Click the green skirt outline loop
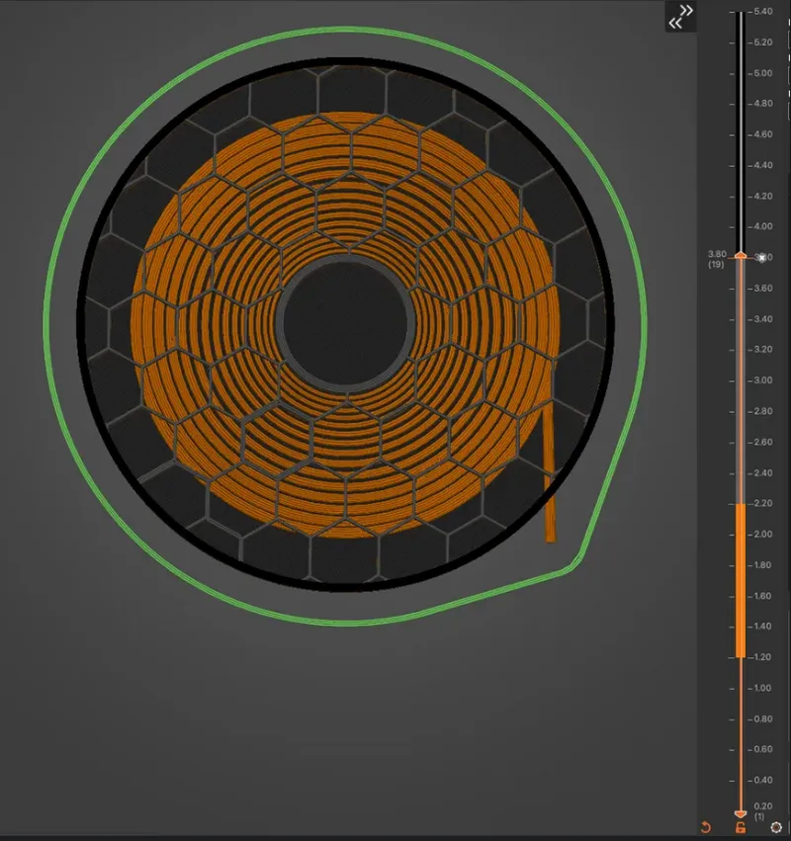This screenshot has height=841, width=791. coord(47,322)
